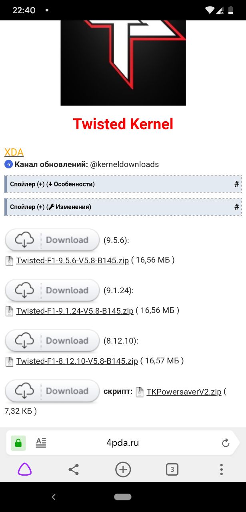
Task: Open a new tab with plus icon
Action: (123, 469)
